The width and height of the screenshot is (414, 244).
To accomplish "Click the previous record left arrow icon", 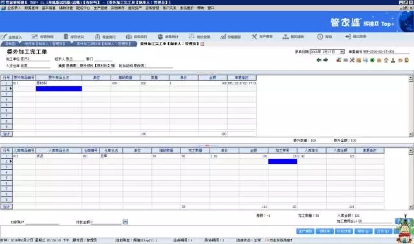I will 319,60.
